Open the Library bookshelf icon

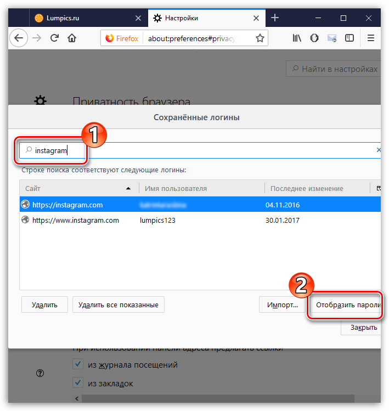297,38
